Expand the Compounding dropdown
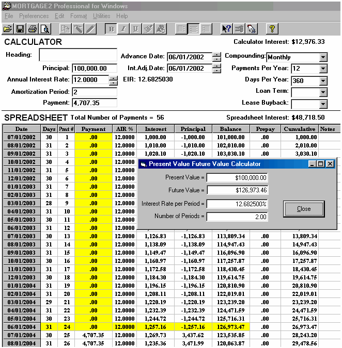 pos(323,57)
